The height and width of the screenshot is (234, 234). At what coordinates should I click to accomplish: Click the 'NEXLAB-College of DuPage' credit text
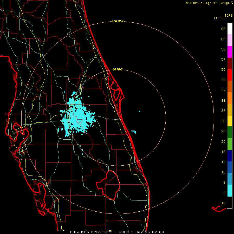pos(208,3)
